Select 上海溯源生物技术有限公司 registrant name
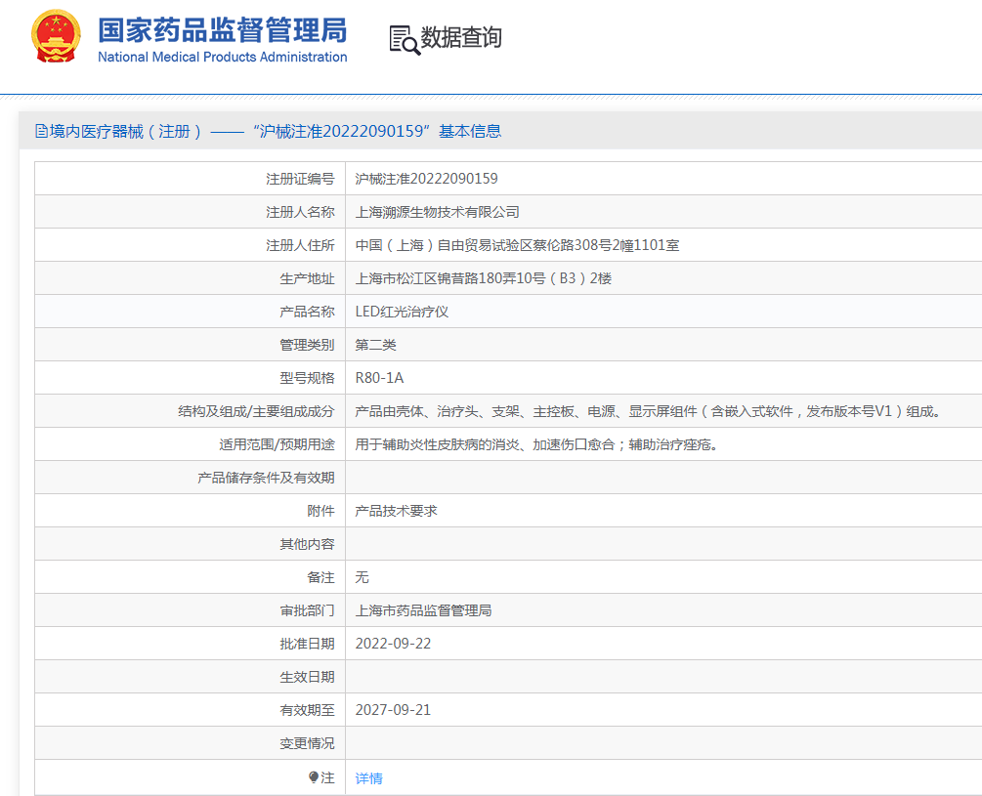982x796 pixels. (437, 212)
